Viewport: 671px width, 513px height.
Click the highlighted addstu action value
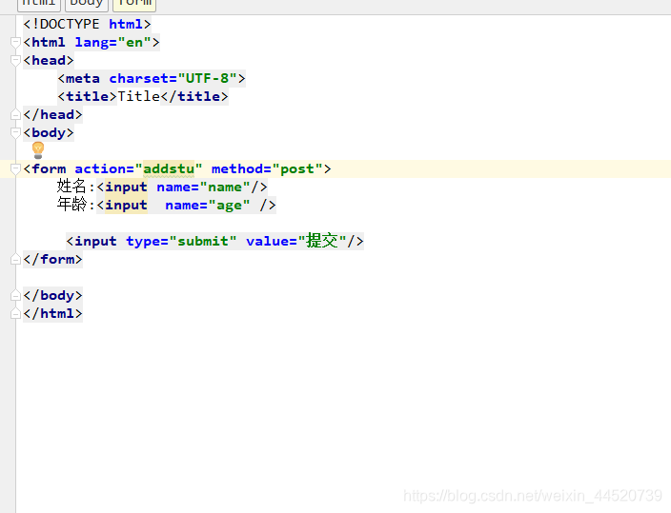pyautogui.click(x=169, y=168)
